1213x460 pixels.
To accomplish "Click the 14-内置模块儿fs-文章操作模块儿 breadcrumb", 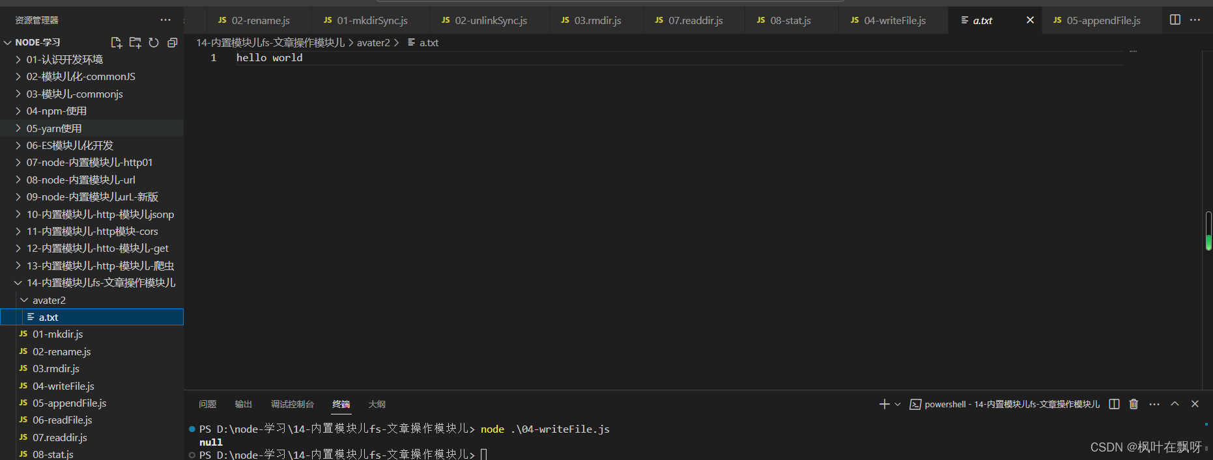I will coord(270,42).
